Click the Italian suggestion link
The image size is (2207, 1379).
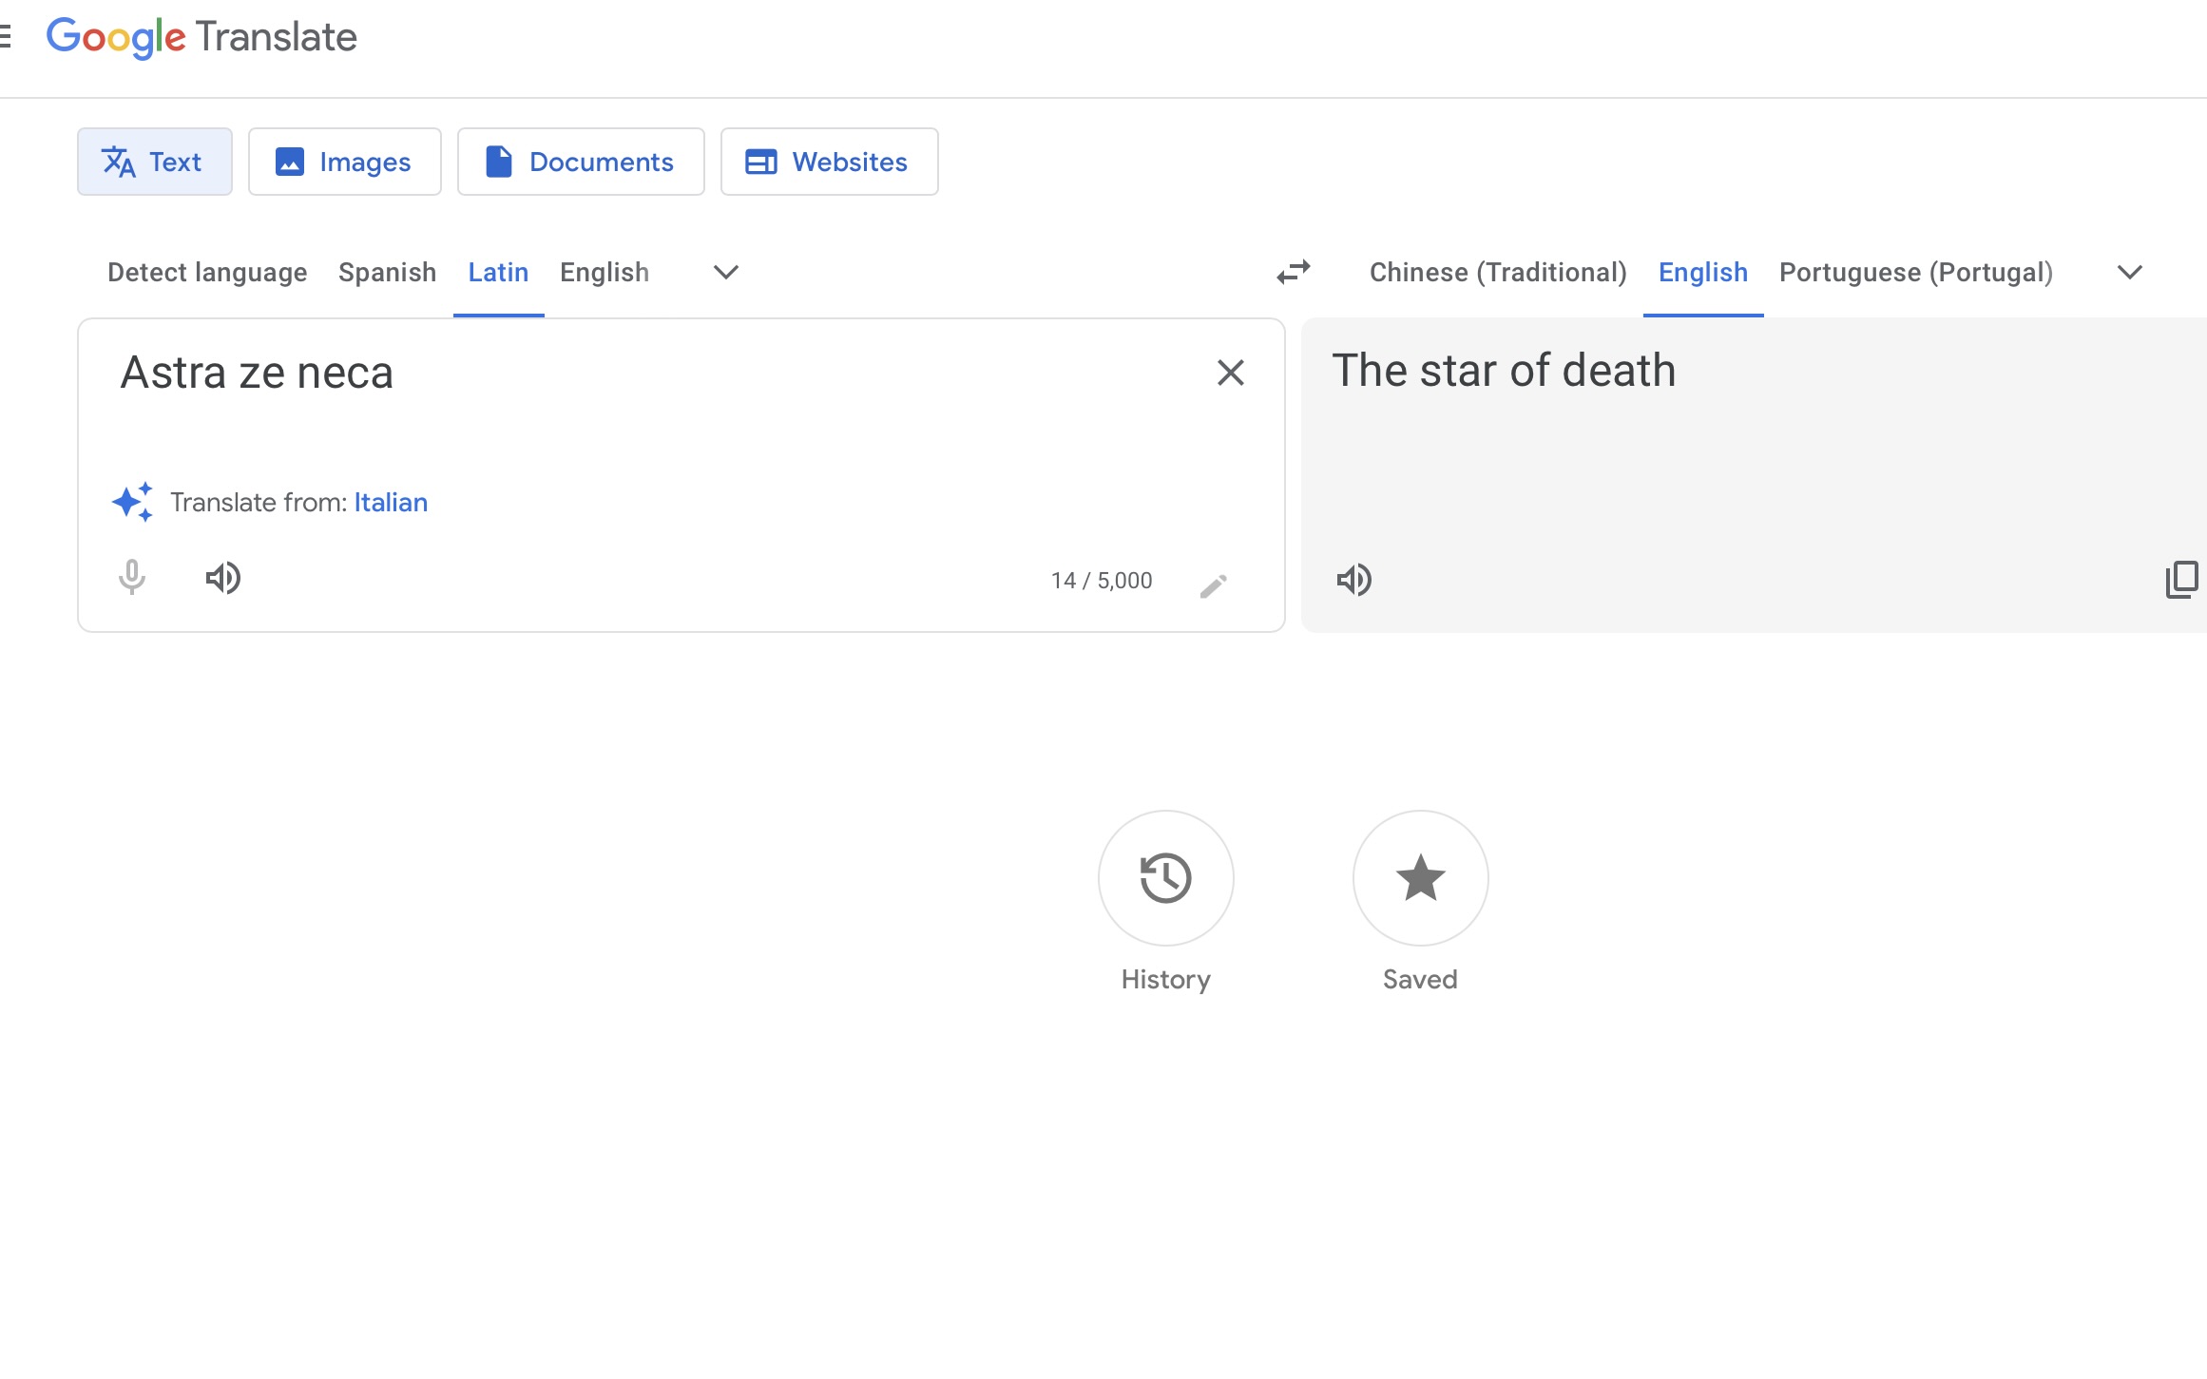[x=391, y=503]
